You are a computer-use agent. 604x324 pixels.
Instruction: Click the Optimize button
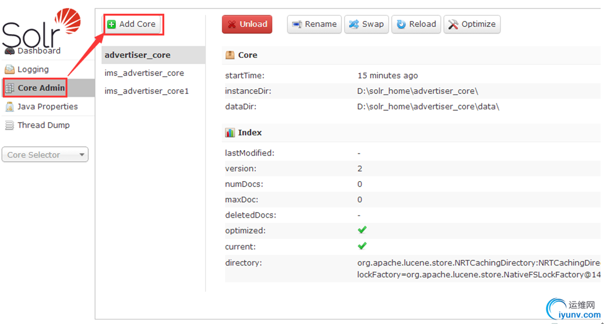(x=472, y=24)
